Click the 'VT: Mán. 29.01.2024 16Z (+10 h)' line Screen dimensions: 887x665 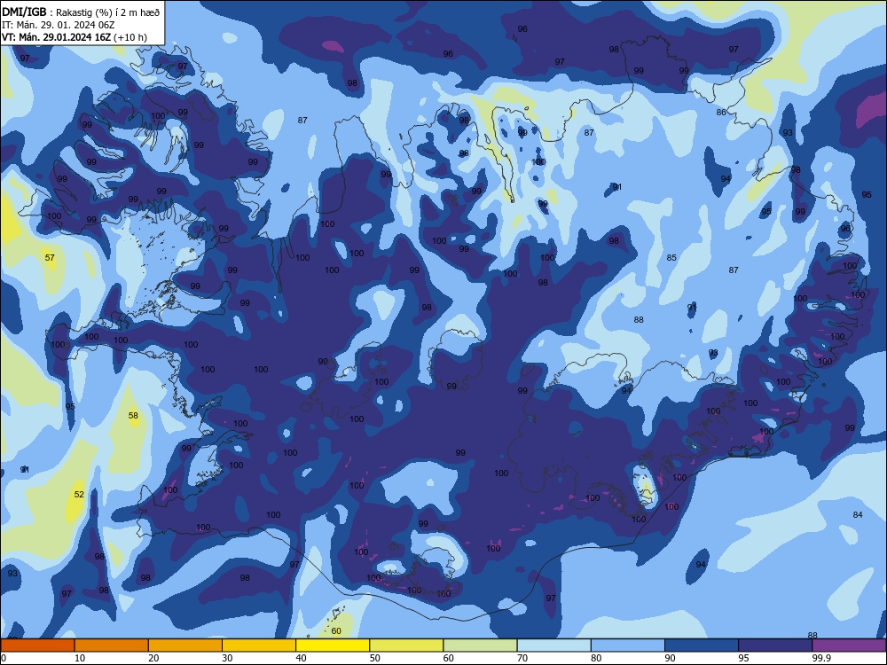click(75, 37)
